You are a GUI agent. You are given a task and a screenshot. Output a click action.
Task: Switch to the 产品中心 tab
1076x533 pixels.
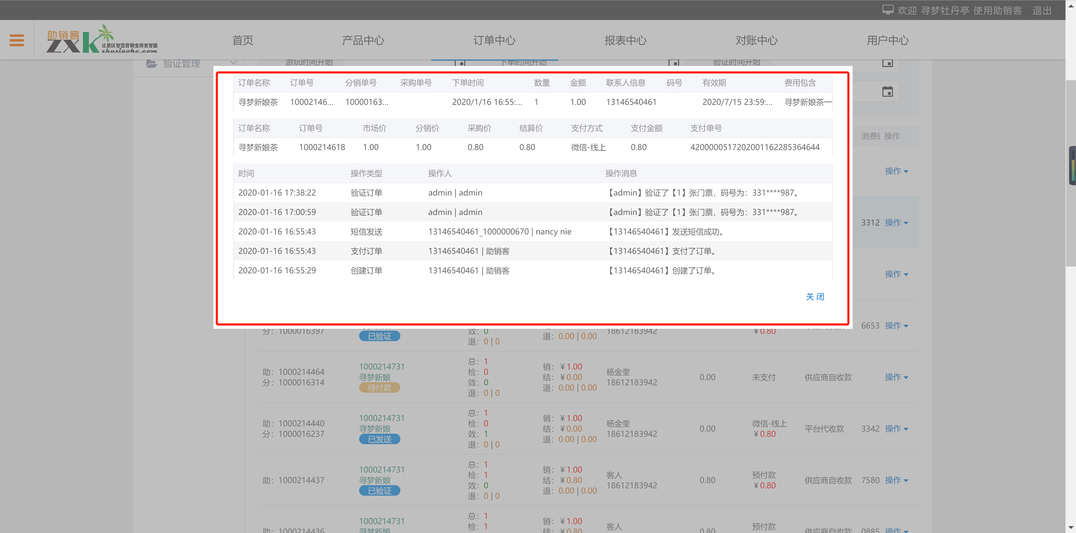pos(363,40)
